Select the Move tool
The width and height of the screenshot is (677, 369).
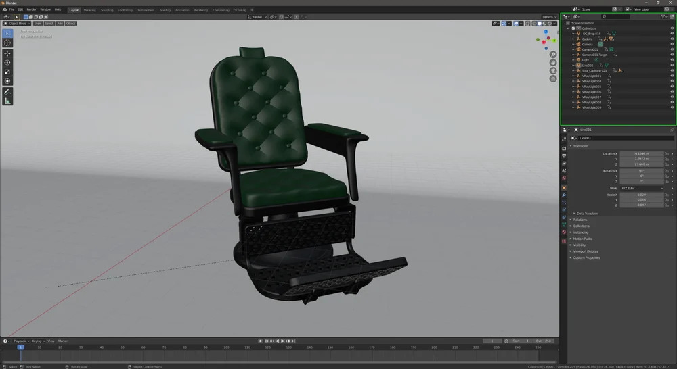tap(7, 53)
